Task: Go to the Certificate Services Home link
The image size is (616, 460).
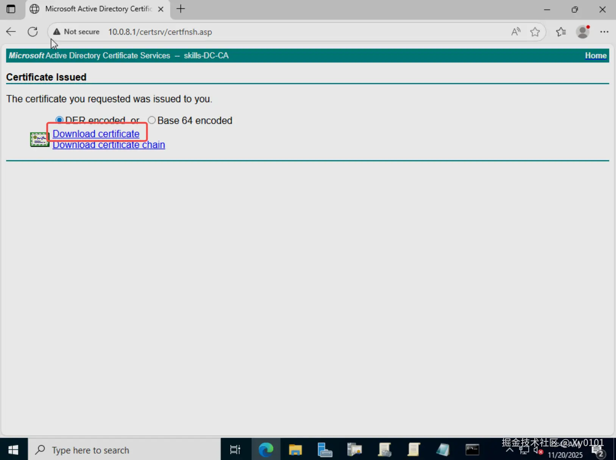Action: coord(596,56)
